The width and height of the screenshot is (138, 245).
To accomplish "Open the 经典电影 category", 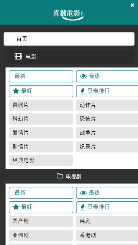I will (x=41, y=160).
